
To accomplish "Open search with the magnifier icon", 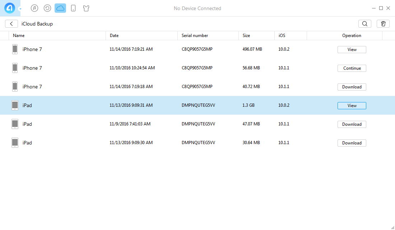I will [365, 24].
